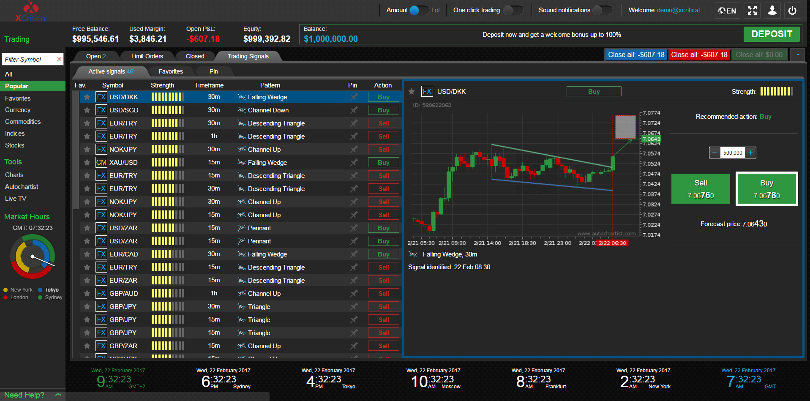Clear the Filter Symbol field with X

(x=60, y=60)
